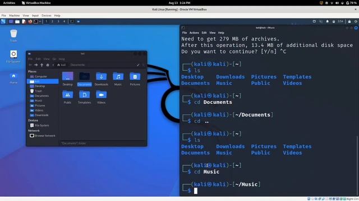Click notification bell in Kali panel
The width and height of the screenshot is (359, 201).
[x=327, y=21]
